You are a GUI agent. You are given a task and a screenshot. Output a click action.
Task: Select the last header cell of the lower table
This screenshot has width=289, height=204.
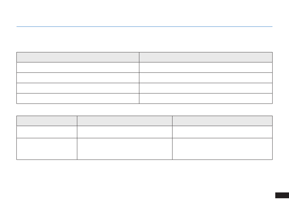coord(222,121)
